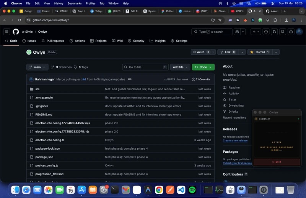Open electron.vite.config.ts file

click(50, 140)
